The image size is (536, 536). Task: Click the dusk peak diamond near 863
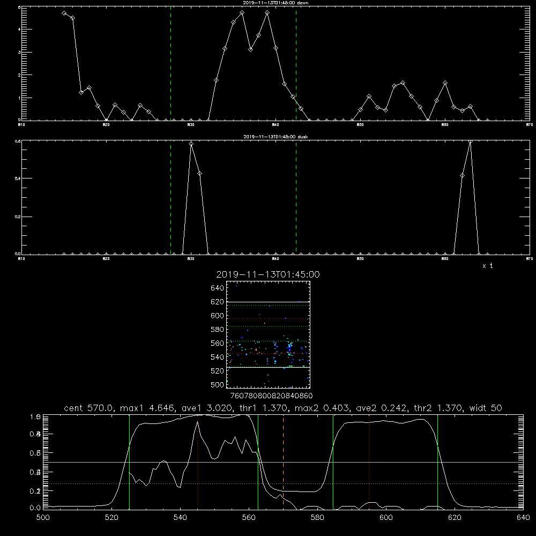coord(471,142)
